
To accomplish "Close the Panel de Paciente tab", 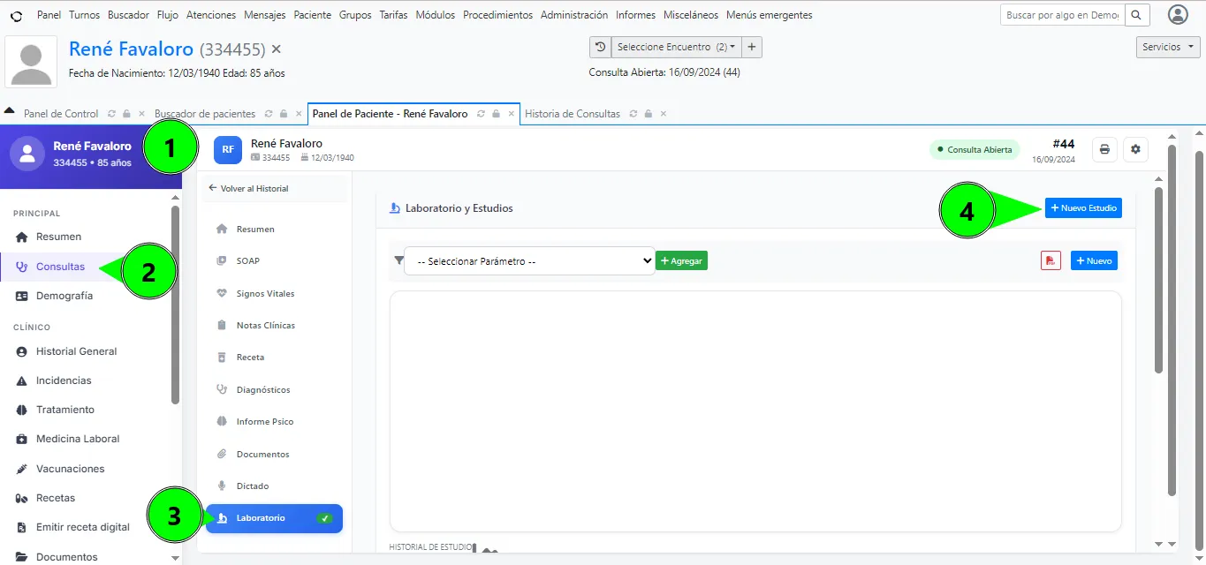I will coord(511,114).
